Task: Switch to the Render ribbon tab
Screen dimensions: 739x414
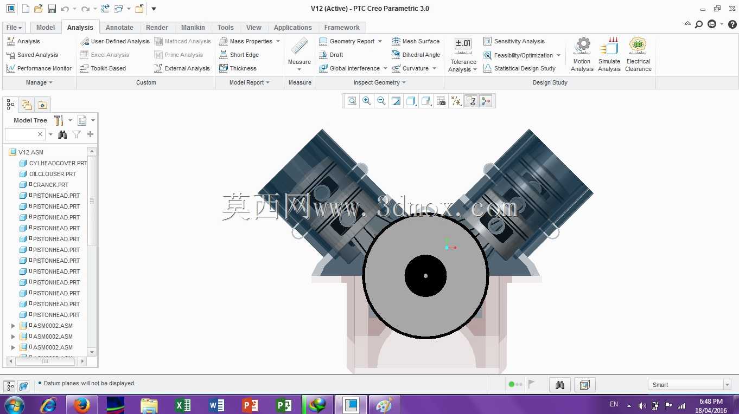Action: [x=157, y=28]
